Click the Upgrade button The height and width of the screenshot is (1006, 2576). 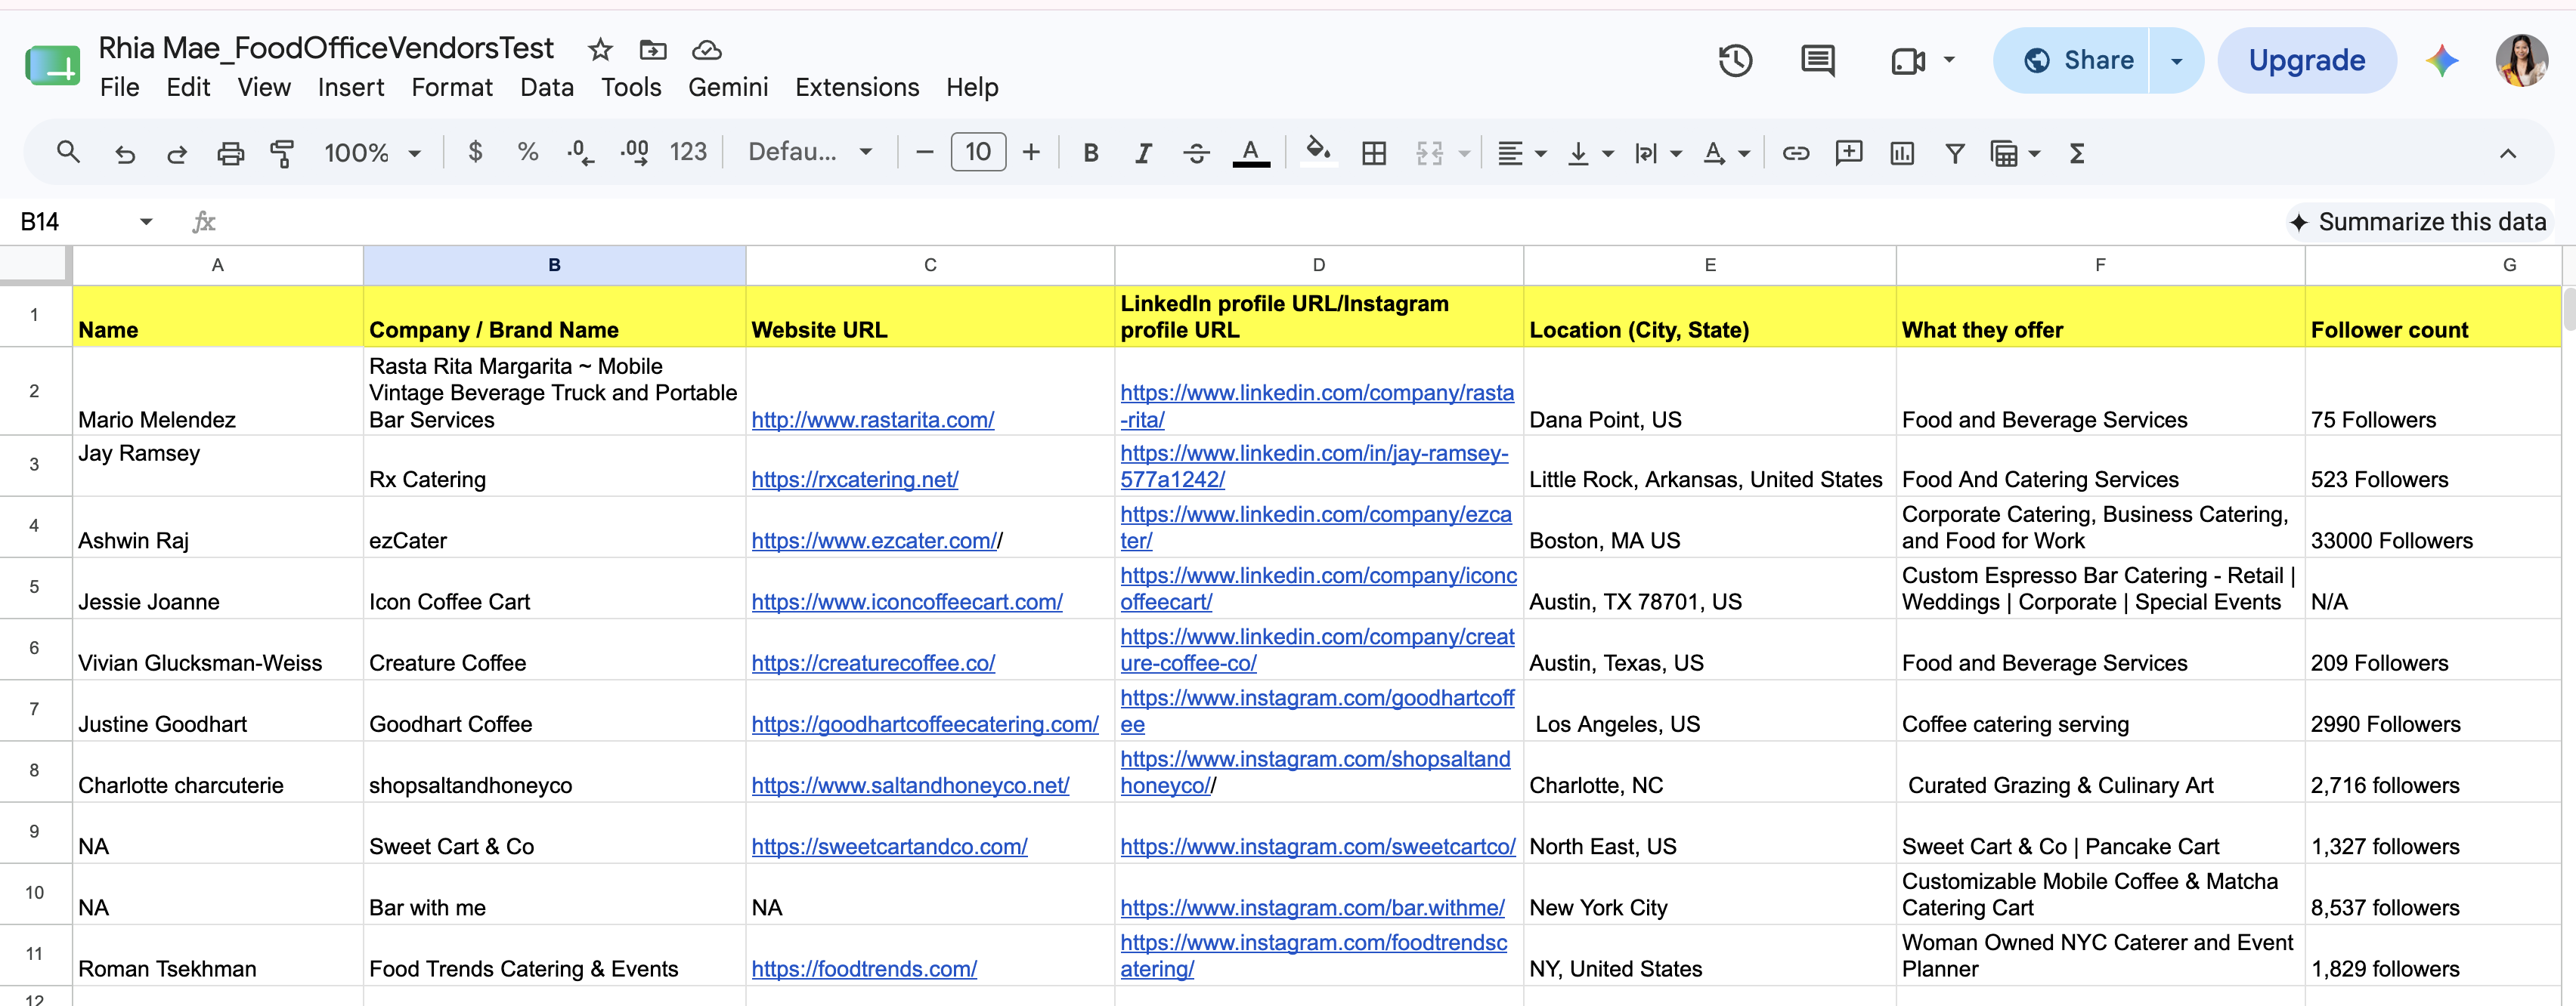click(2306, 61)
